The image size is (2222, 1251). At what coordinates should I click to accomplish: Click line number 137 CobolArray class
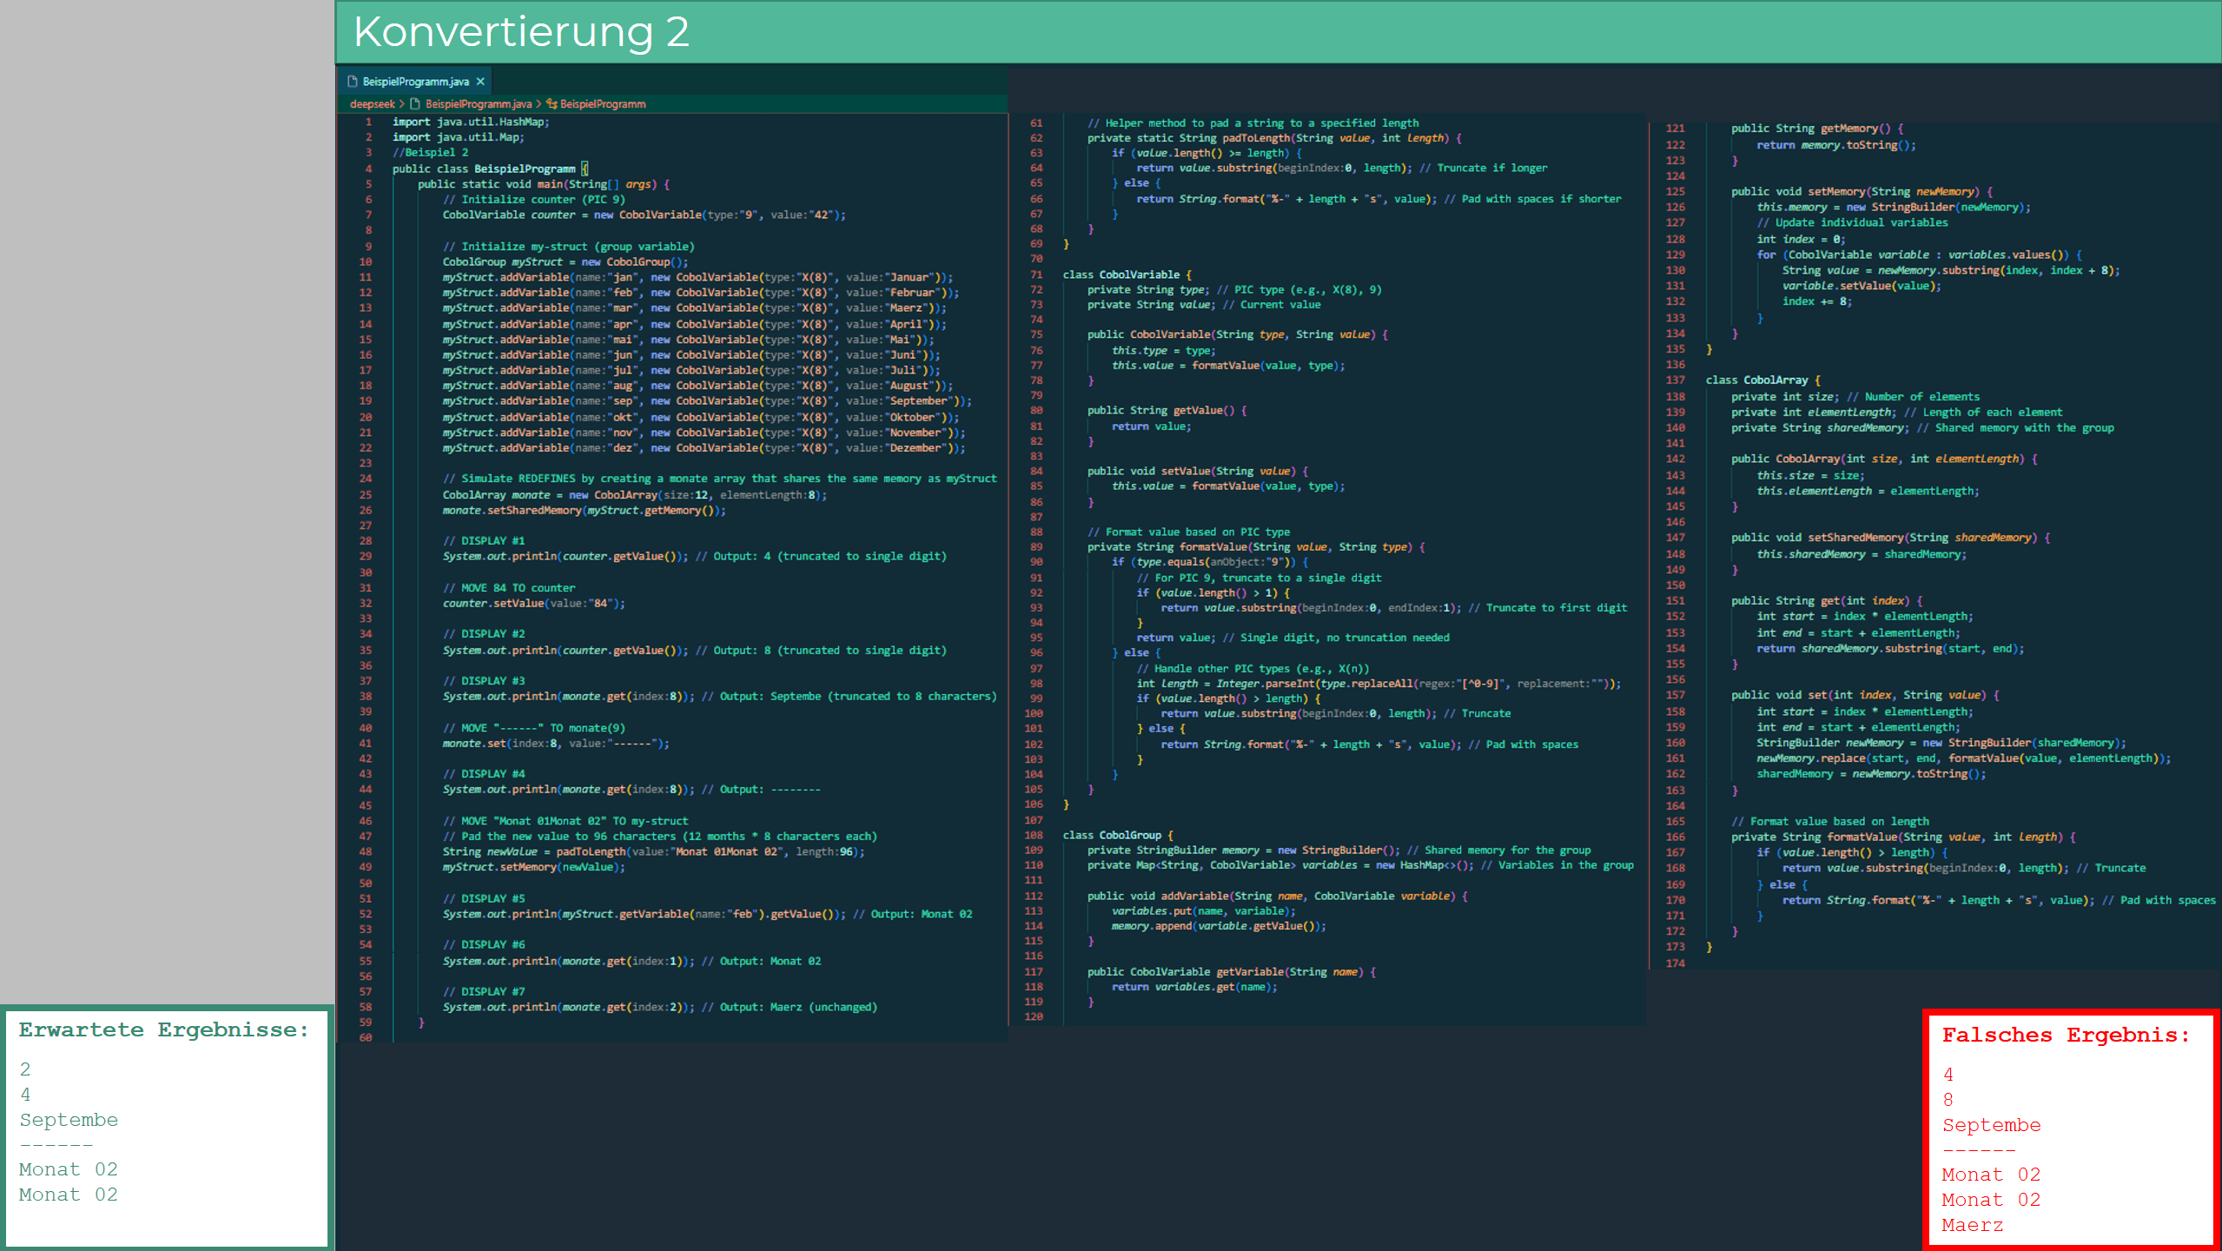pyautogui.click(x=1675, y=381)
